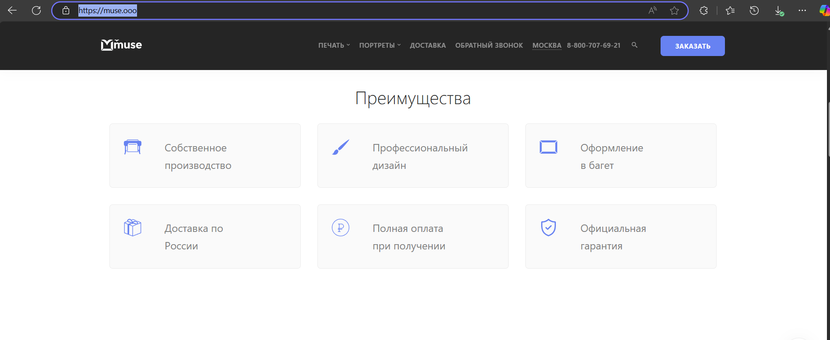Expand the ПОРТРЕТЫ dropdown menu

[380, 46]
